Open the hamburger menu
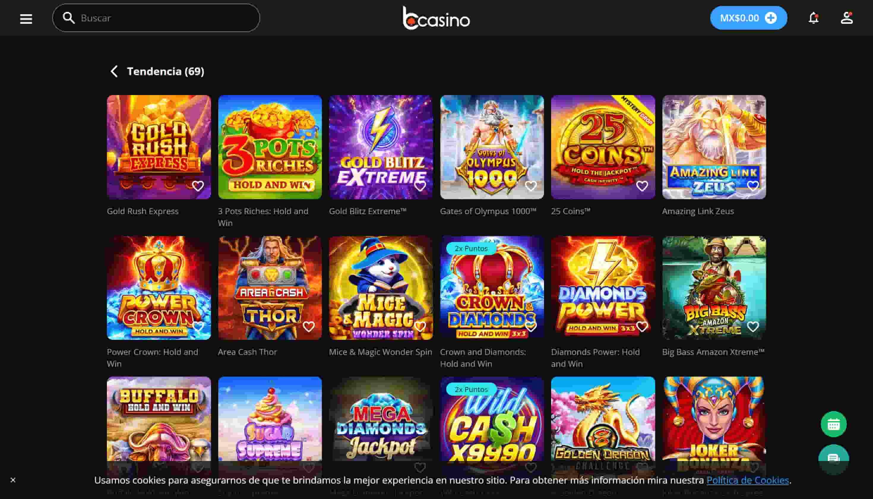Viewport: 873px width, 499px height. 26,18
